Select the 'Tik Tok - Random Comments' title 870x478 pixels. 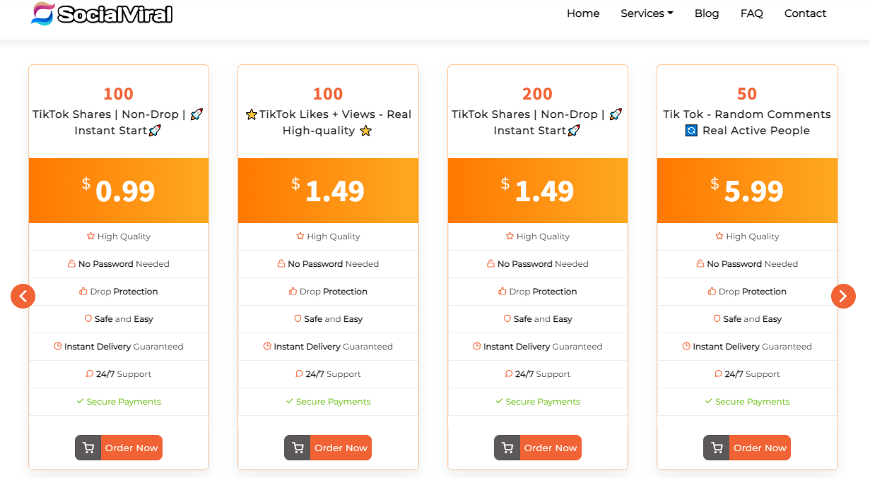(x=747, y=114)
